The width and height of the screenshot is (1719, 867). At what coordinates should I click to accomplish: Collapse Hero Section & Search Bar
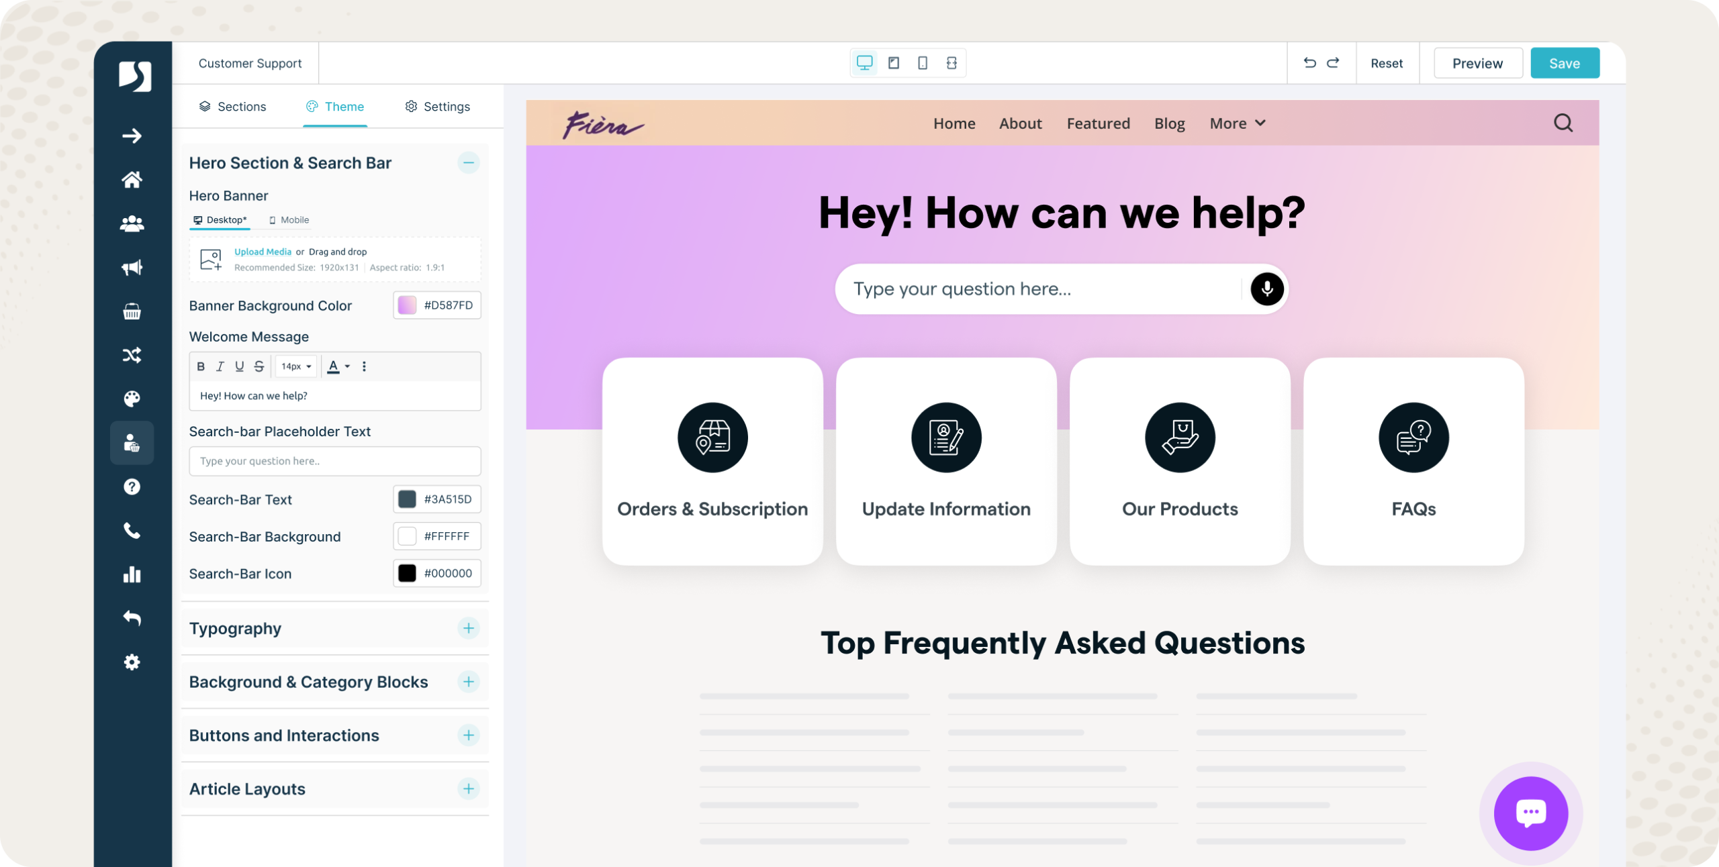tap(468, 162)
